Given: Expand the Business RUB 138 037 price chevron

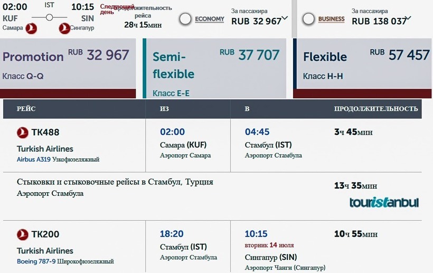Looking at the screenshot, I should [408, 18].
